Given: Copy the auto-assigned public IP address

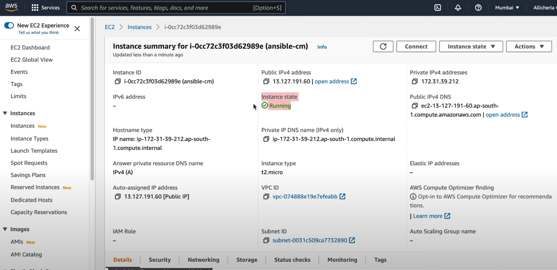Looking at the screenshot, I should (118, 196).
